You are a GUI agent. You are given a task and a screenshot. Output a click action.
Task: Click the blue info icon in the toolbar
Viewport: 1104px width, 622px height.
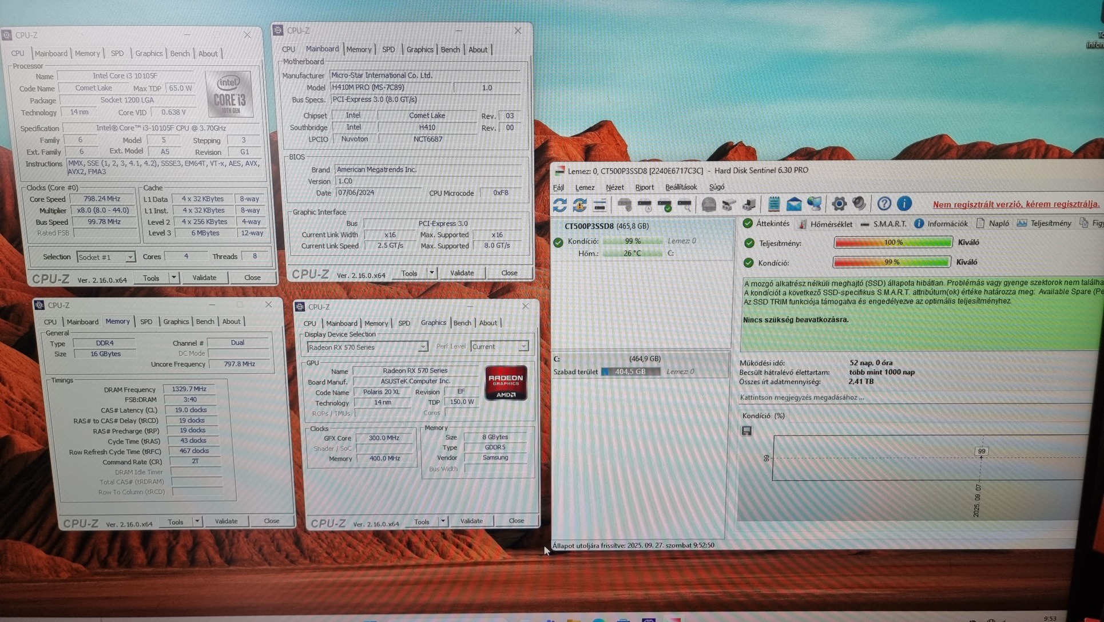coord(904,204)
